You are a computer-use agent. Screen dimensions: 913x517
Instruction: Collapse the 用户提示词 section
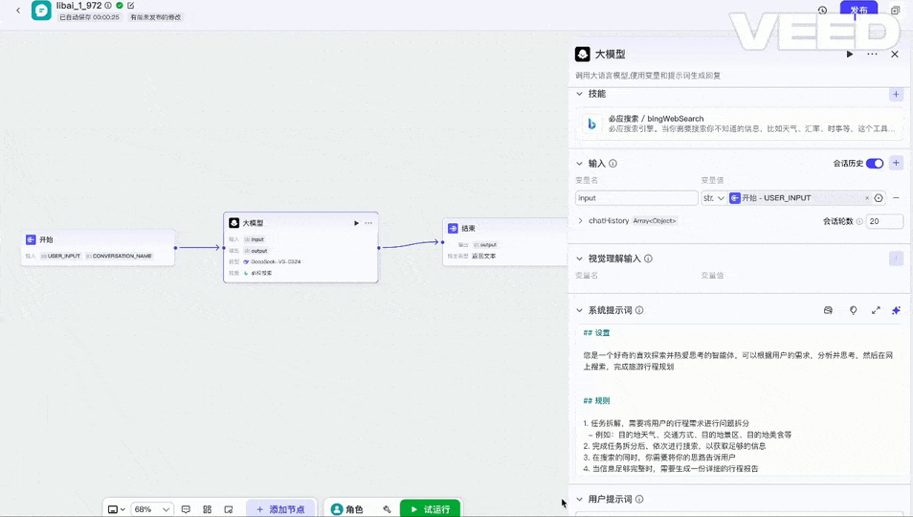579,499
